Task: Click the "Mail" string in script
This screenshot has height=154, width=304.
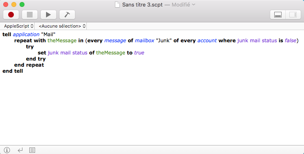Action: [x=48, y=35]
